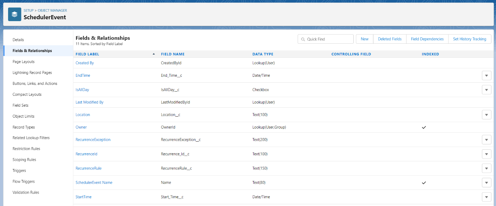Click the Quick Find search box
The image size is (496, 206).
click(x=325, y=39)
